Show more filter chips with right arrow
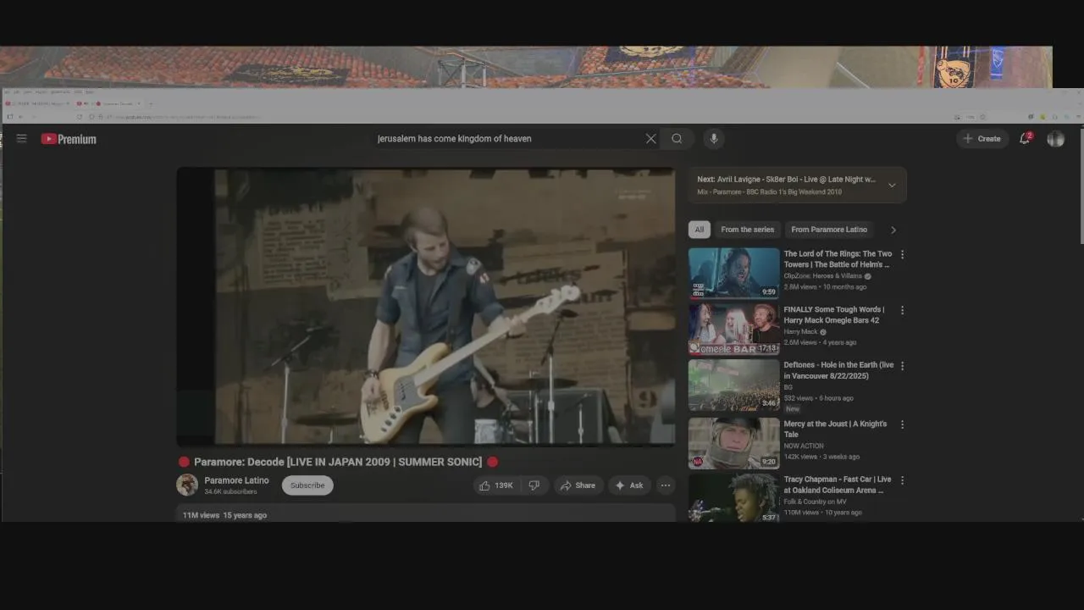This screenshot has height=610, width=1084. click(893, 230)
